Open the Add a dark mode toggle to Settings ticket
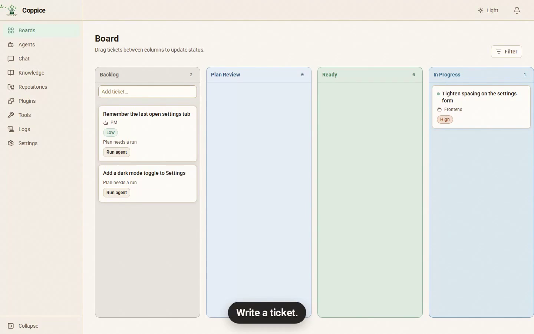 [148, 184]
